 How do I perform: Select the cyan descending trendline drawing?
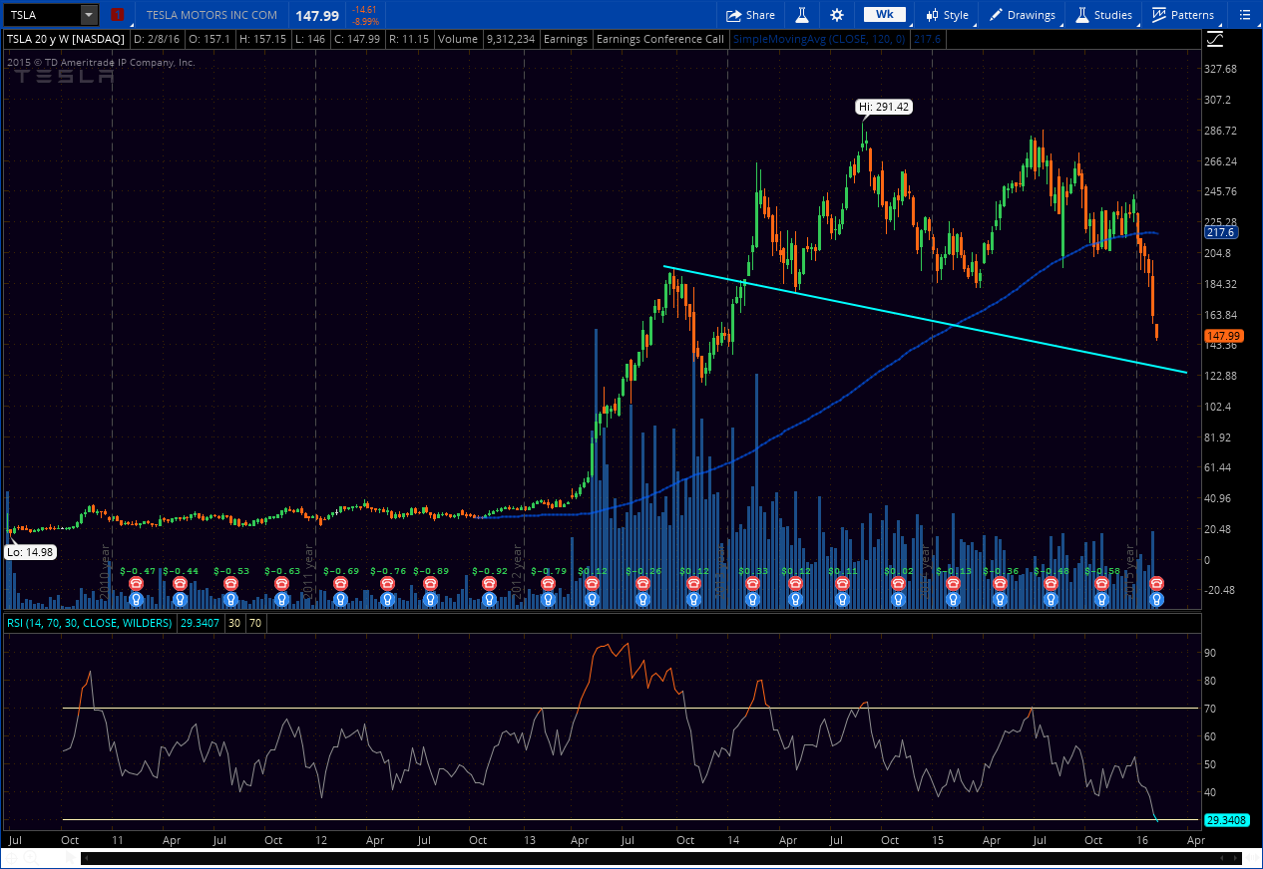tap(926, 320)
